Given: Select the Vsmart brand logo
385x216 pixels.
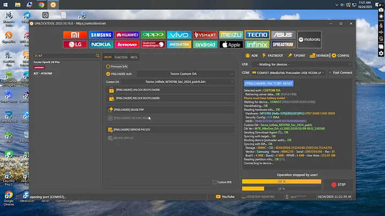Looking at the screenshot, I should point(205,35).
